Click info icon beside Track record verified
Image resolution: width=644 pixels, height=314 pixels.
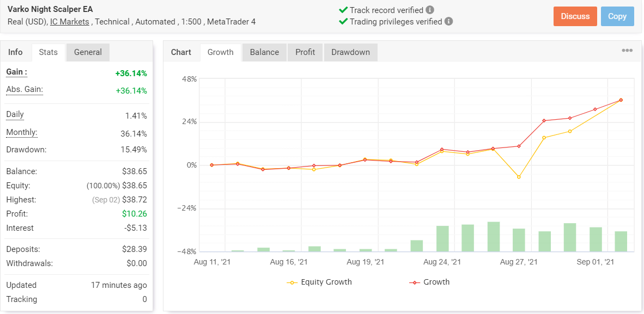(430, 10)
